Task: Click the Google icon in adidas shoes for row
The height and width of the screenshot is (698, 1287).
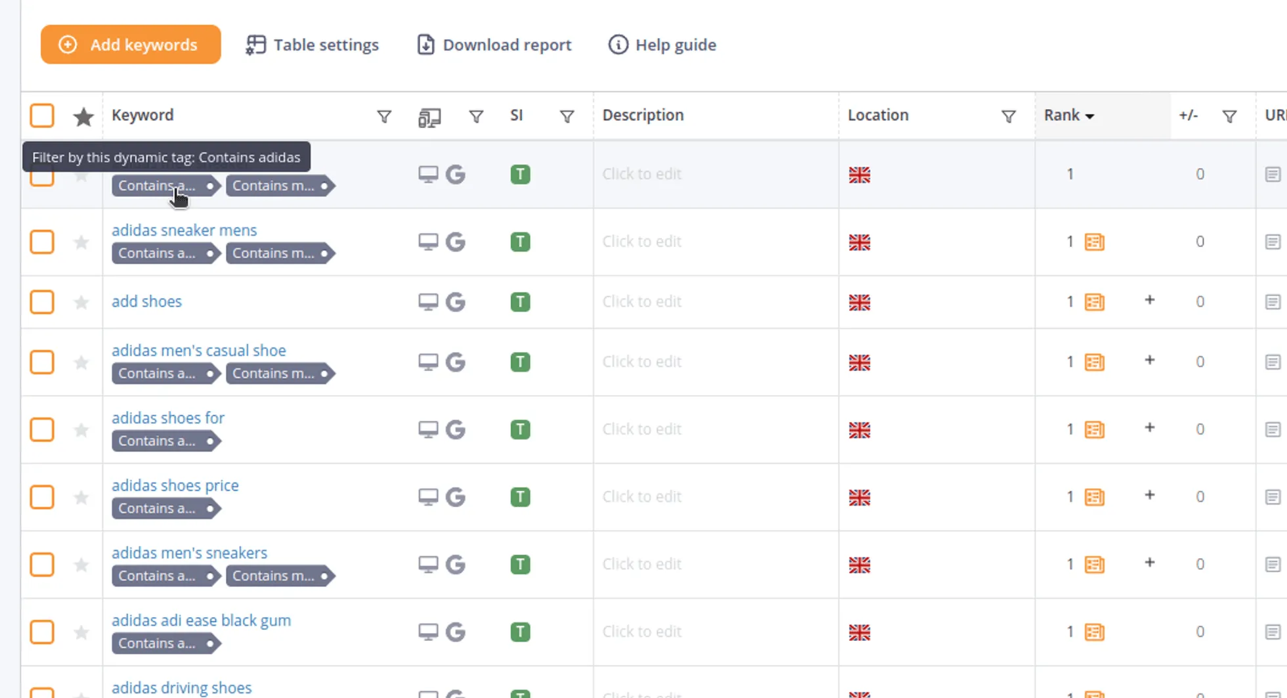Action: coord(455,429)
